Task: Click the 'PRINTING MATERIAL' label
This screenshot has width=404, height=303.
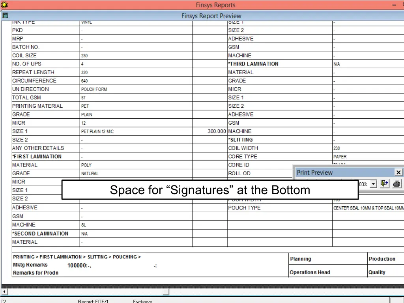Action: tap(37, 106)
